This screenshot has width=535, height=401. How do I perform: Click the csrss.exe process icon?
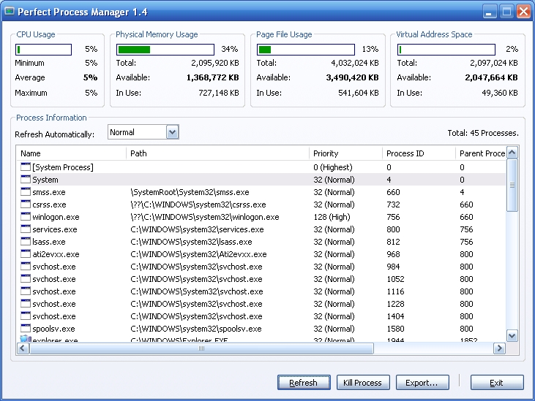click(26, 205)
